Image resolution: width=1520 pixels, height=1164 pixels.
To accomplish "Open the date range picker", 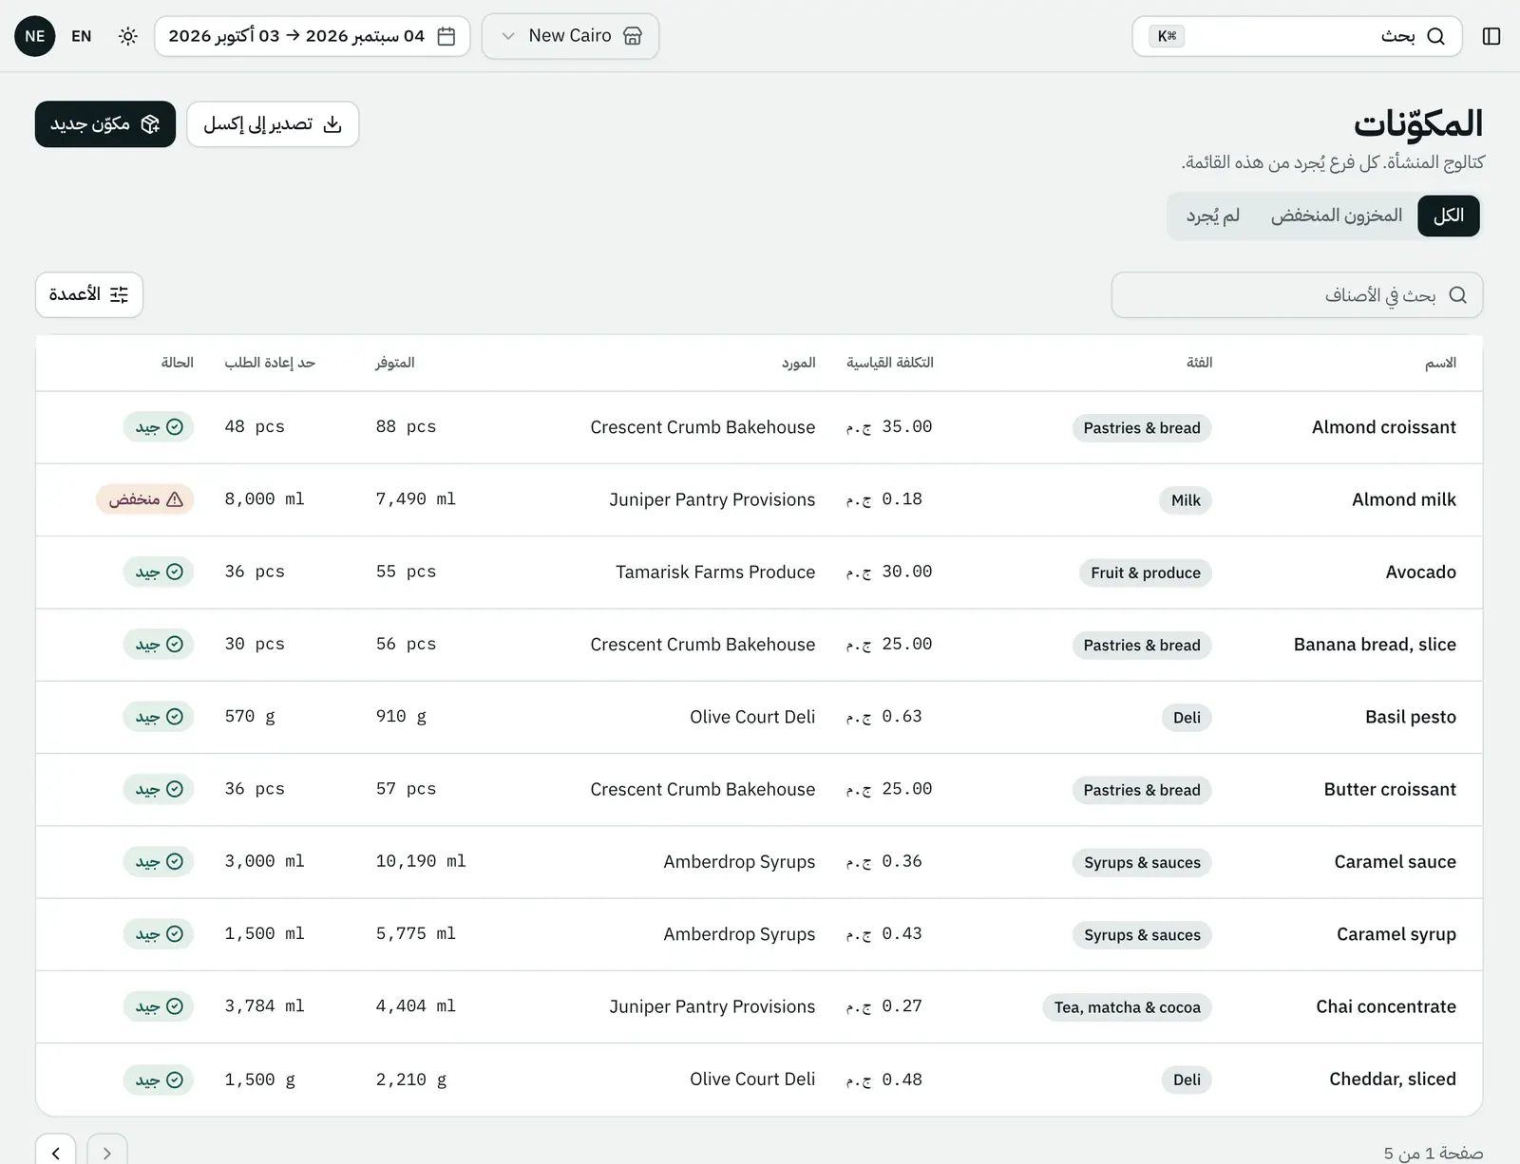I will [312, 36].
